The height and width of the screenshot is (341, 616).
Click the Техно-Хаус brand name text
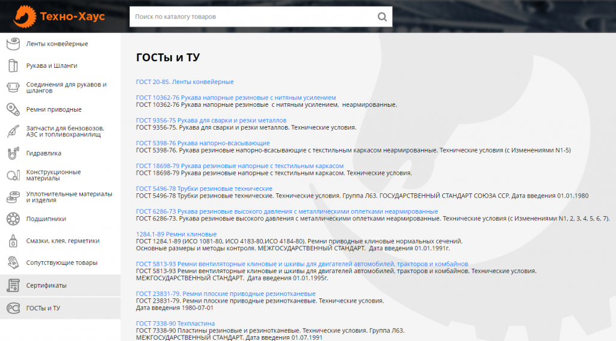coord(72,16)
